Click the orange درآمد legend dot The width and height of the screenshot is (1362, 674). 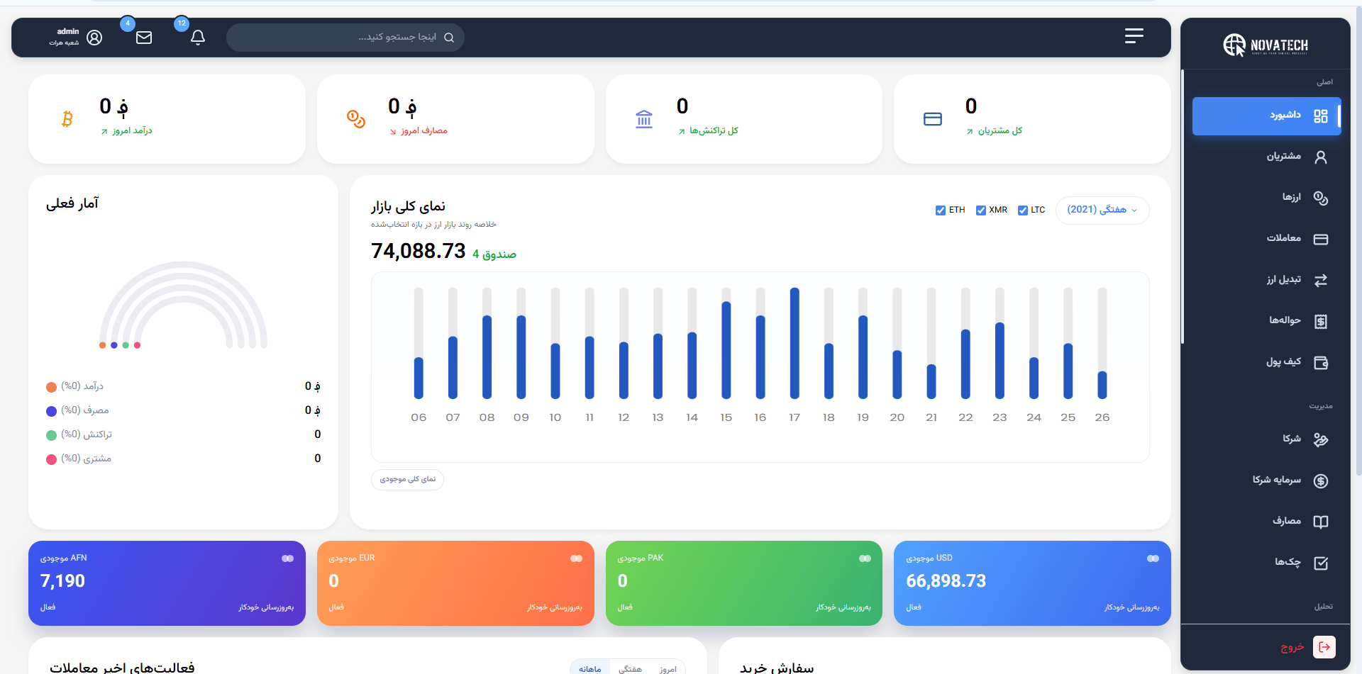point(51,387)
